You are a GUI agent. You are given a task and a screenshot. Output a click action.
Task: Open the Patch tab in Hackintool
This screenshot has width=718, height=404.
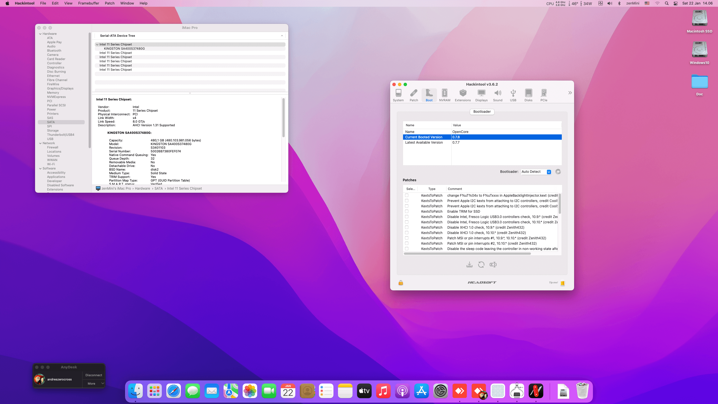point(414,95)
